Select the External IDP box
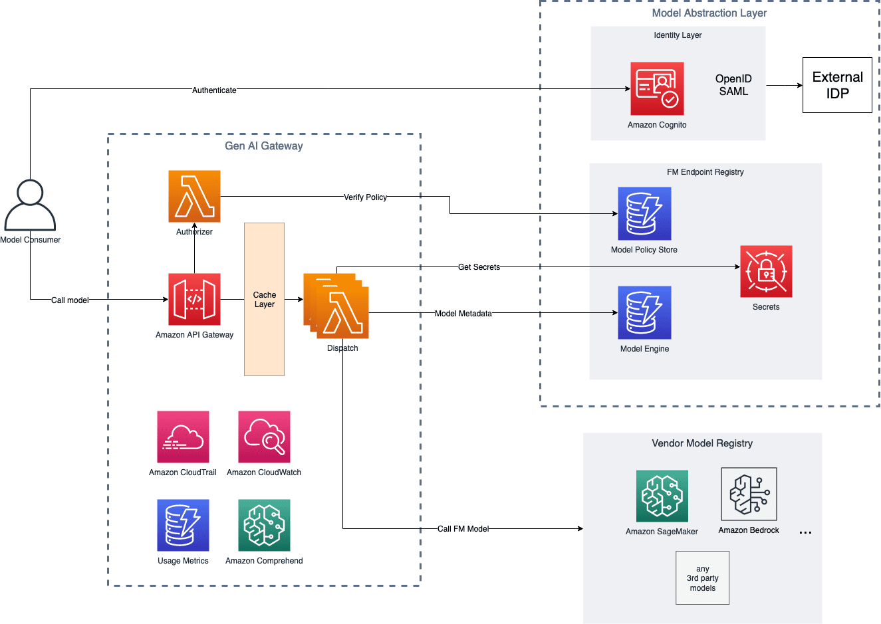 point(837,85)
